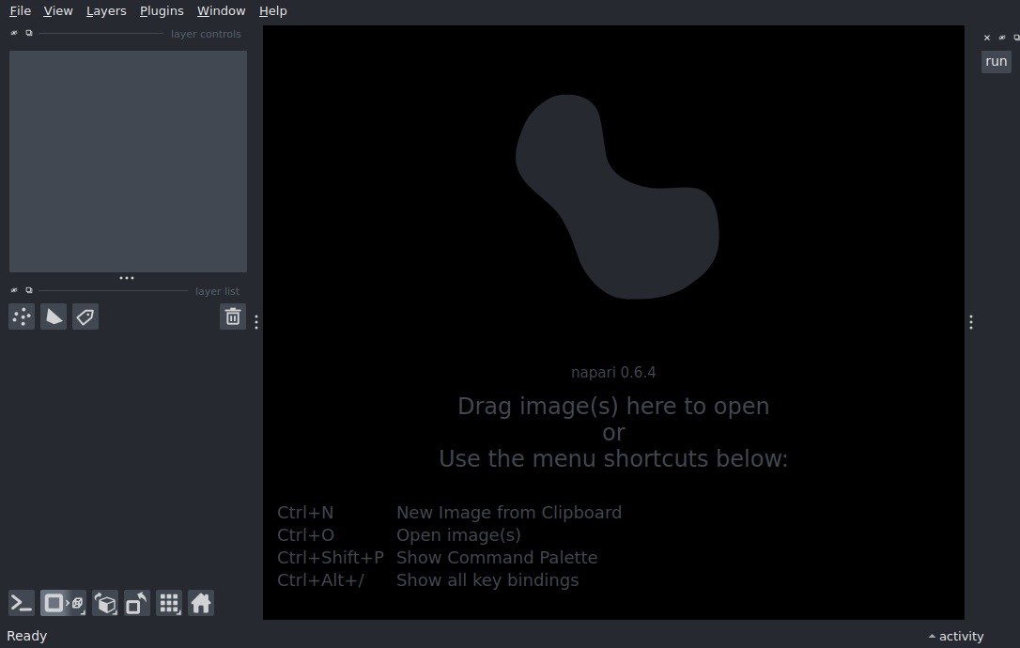
Task: Roll dimensions order with cube icon
Action: point(105,603)
